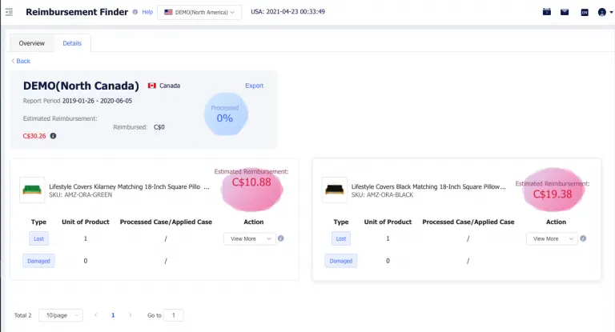
Task: Click the Lifestyle Covers Black product title
Action: [428, 186]
